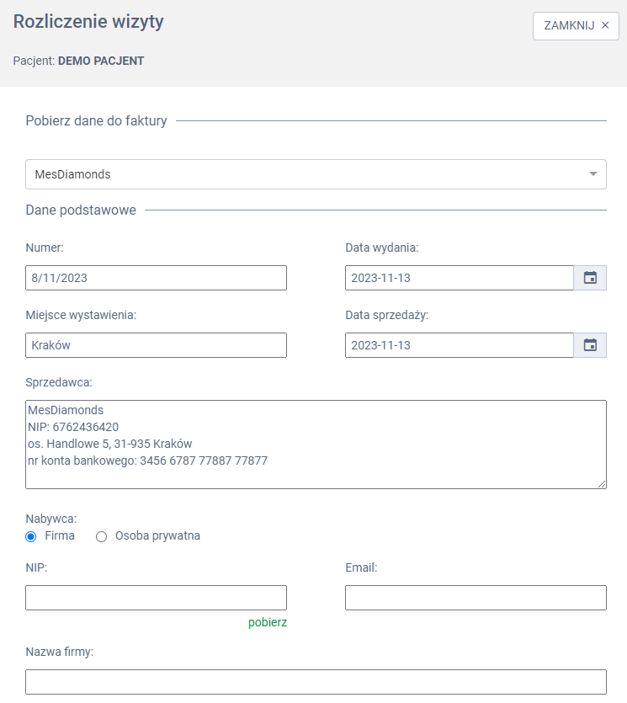Open the calendar picker for Data wydania
627x703 pixels.
[x=590, y=278]
